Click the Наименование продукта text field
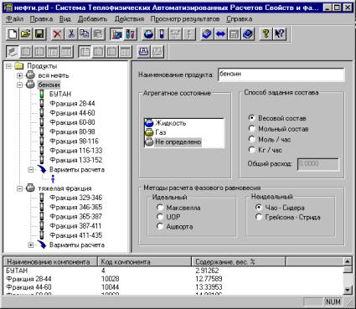This screenshot has height=309, width=356. tap(281, 75)
